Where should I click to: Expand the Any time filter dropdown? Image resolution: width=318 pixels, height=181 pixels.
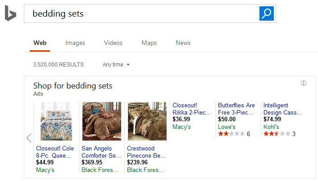(116, 65)
